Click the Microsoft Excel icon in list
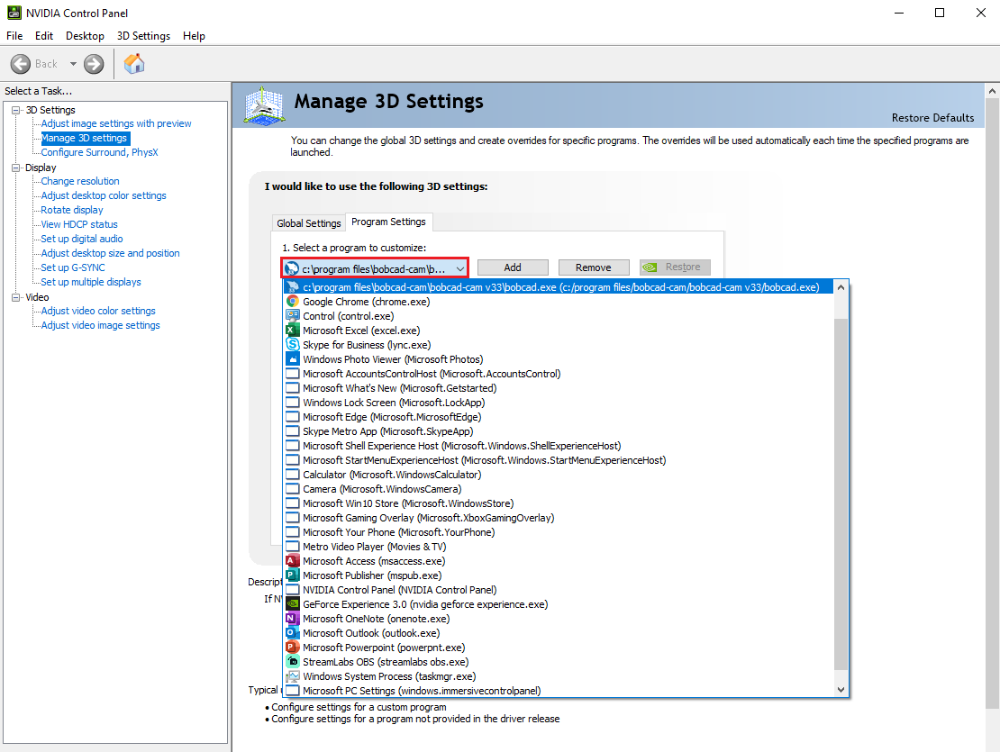Screen dimensions: 1000x752 tap(292, 331)
